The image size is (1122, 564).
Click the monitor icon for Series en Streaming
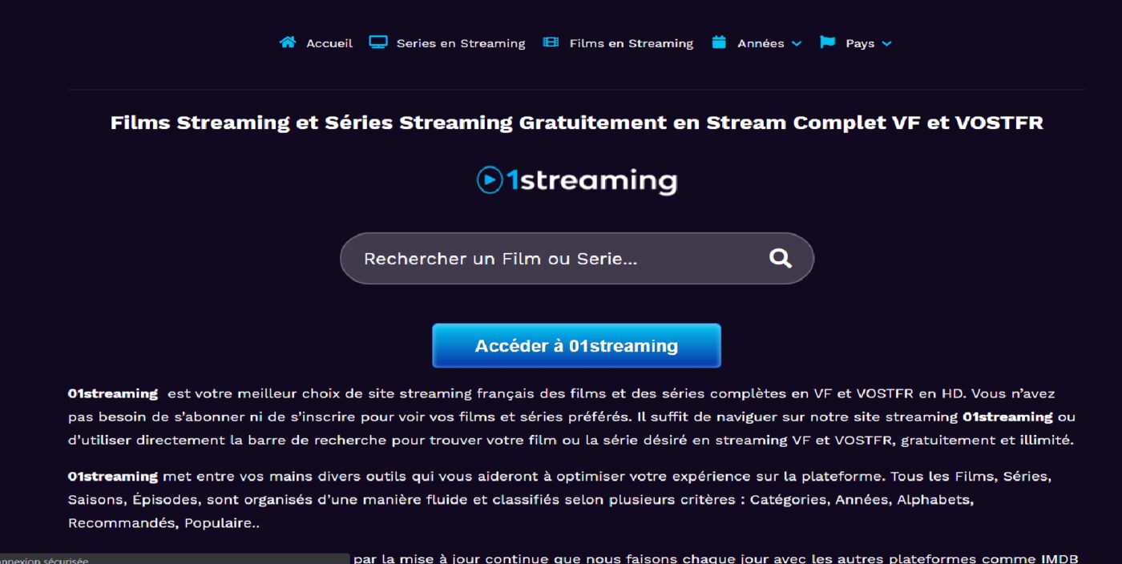click(378, 42)
